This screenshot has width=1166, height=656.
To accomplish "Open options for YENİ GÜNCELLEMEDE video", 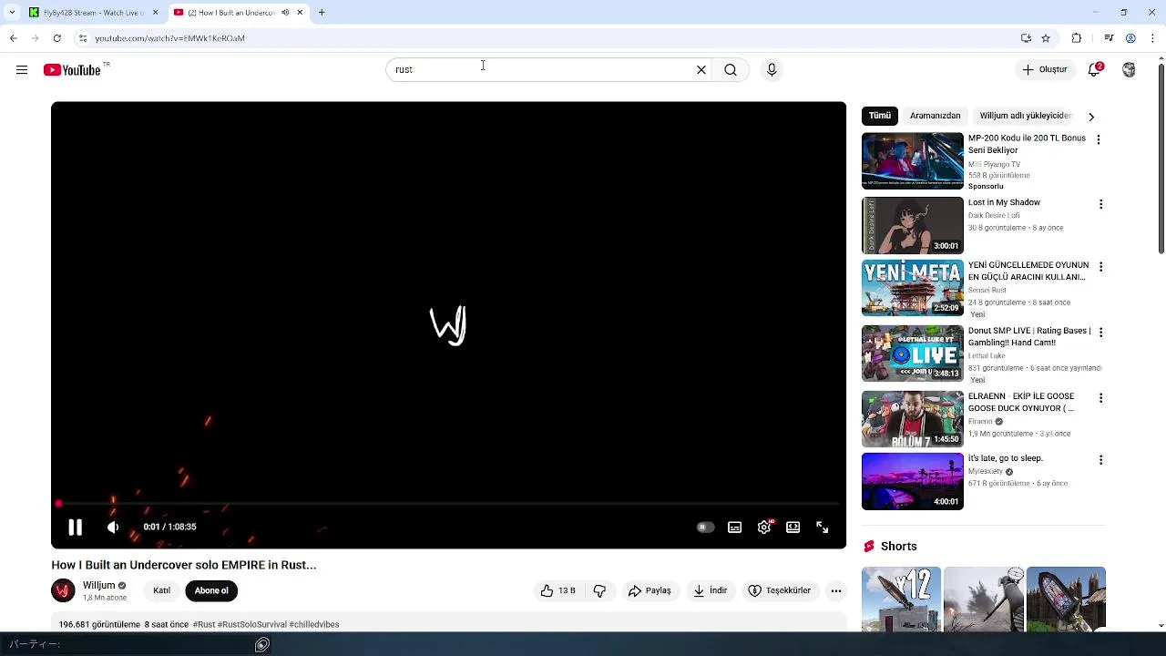I will coord(1100,267).
